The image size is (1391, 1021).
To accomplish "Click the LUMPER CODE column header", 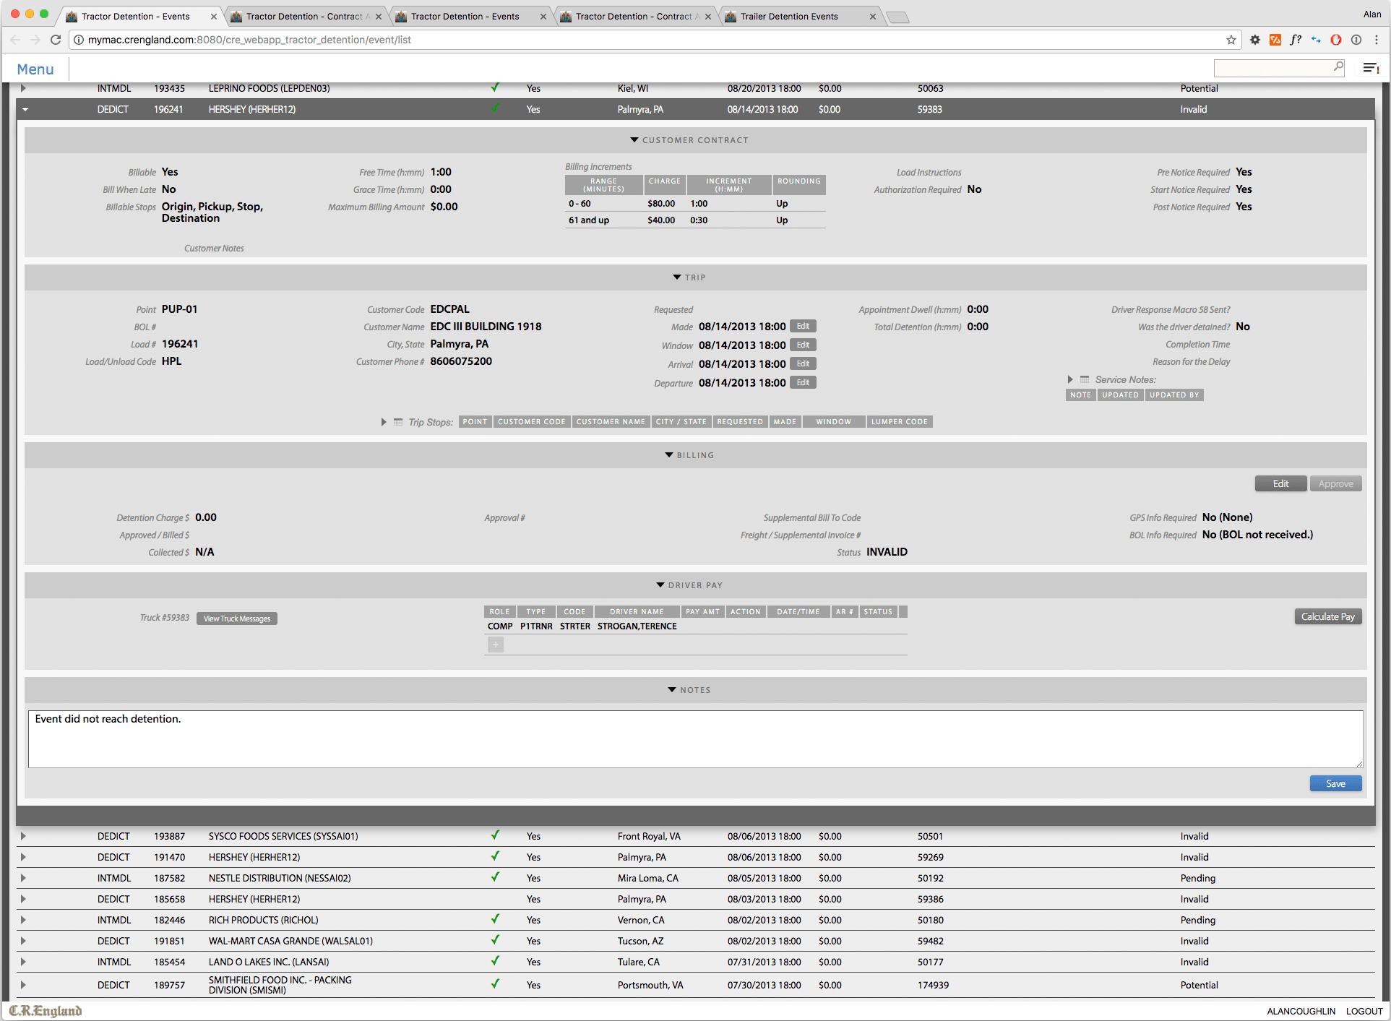I will [x=899, y=422].
